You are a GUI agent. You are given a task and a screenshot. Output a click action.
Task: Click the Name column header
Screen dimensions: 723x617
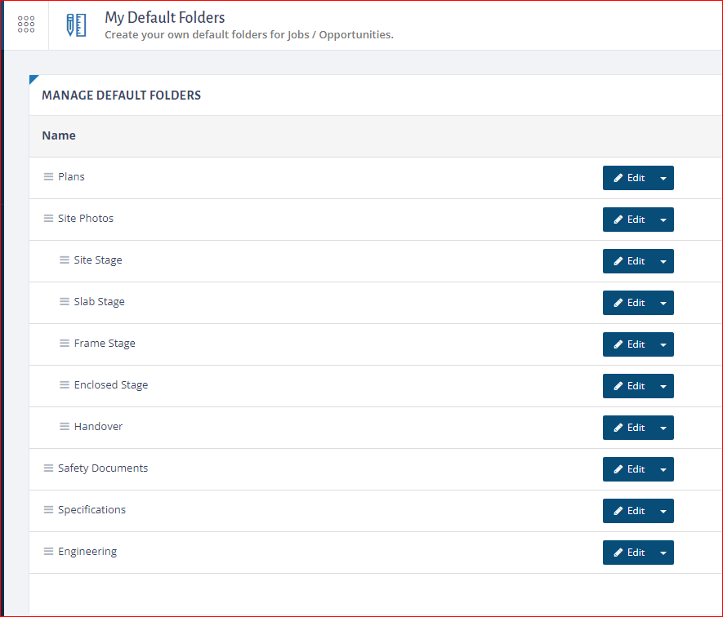click(x=59, y=135)
